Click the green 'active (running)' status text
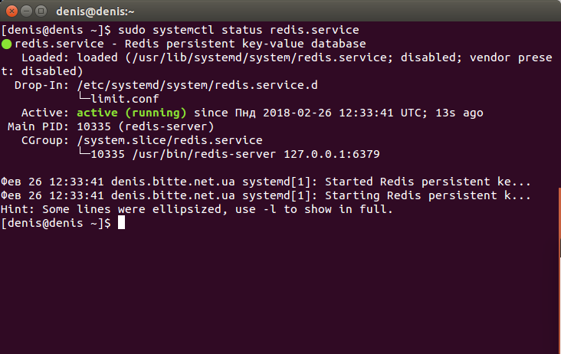The image size is (561, 354). click(132, 113)
